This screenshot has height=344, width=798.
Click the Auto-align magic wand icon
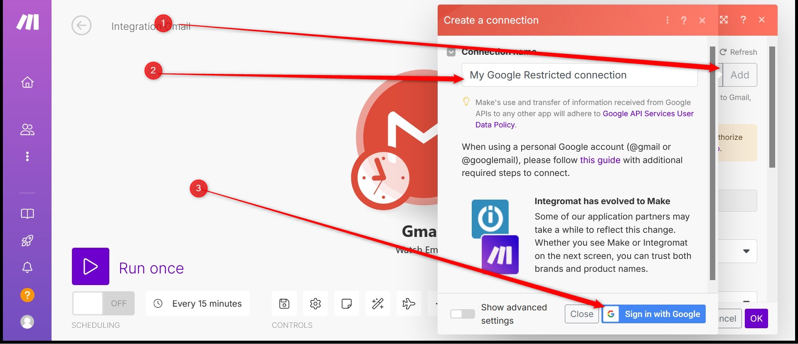tap(378, 304)
